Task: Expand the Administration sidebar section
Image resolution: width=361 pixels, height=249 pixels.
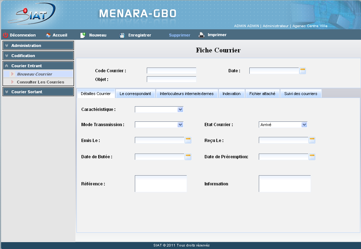Action: (x=38, y=46)
